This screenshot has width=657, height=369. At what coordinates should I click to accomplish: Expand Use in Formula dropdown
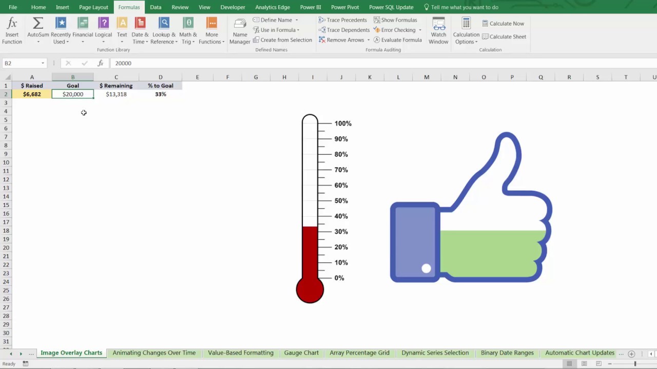298,30
